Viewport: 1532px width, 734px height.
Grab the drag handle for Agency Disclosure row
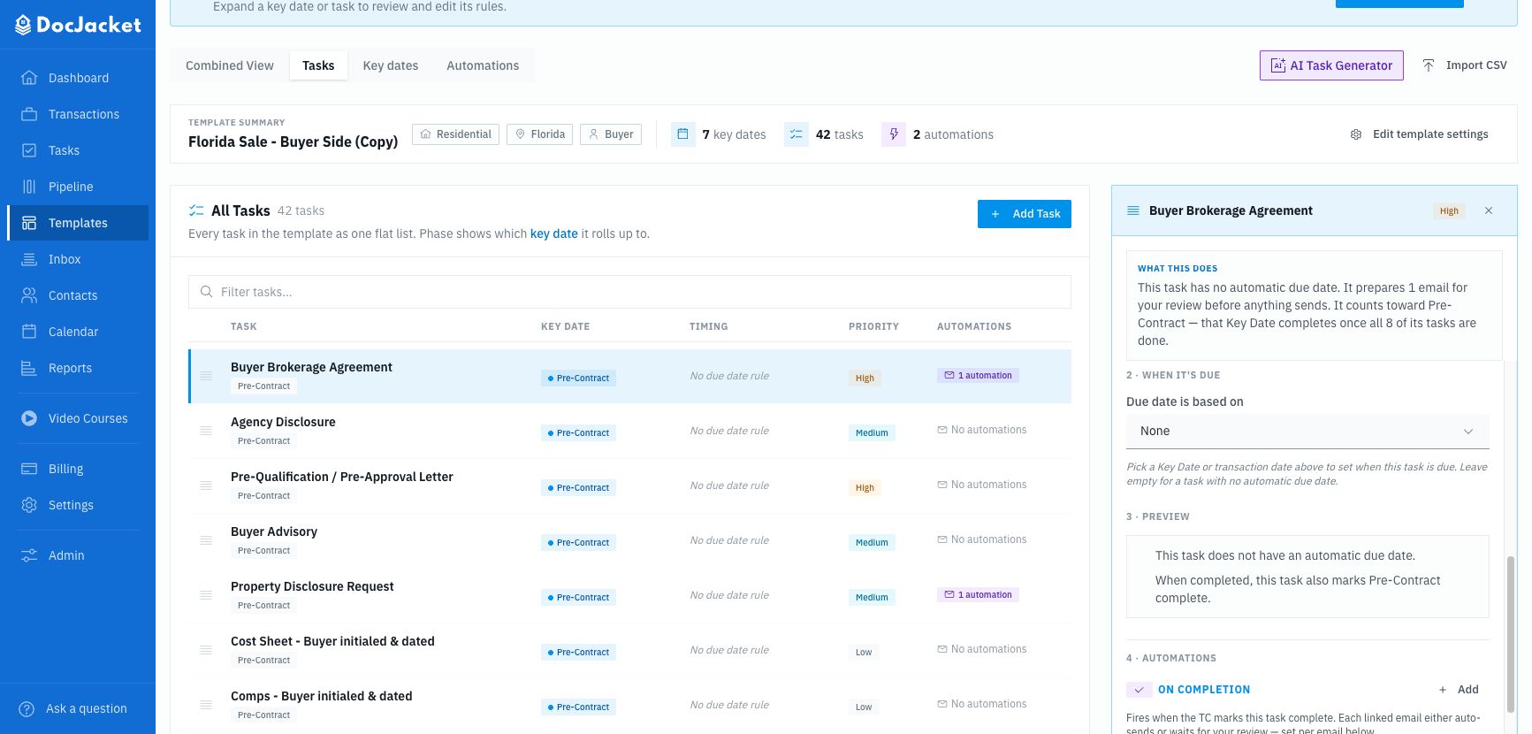coord(206,431)
